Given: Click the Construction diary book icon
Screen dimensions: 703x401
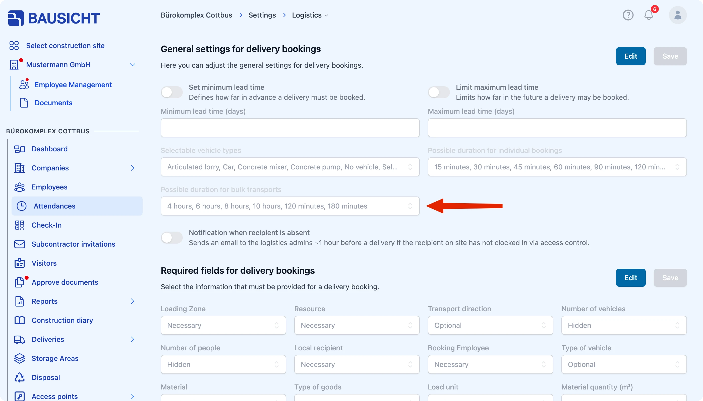Looking at the screenshot, I should [x=20, y=320].
